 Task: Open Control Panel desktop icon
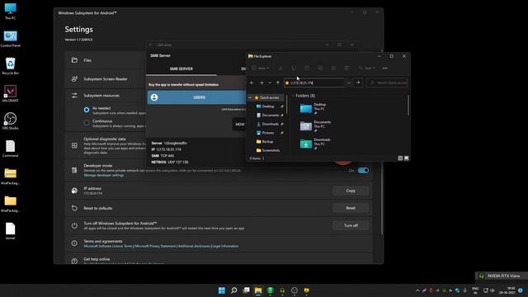(x=11, y=39)
